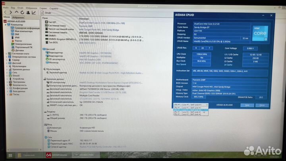Click the Конфигурация icon in tree
This screenshot has width=286, height=161.
point(10,88)
